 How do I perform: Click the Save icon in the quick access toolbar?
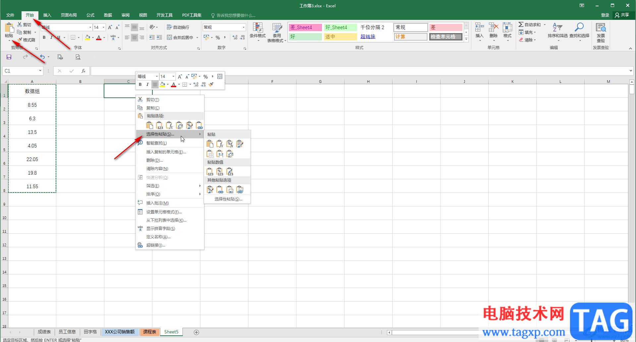coord(9,57)
